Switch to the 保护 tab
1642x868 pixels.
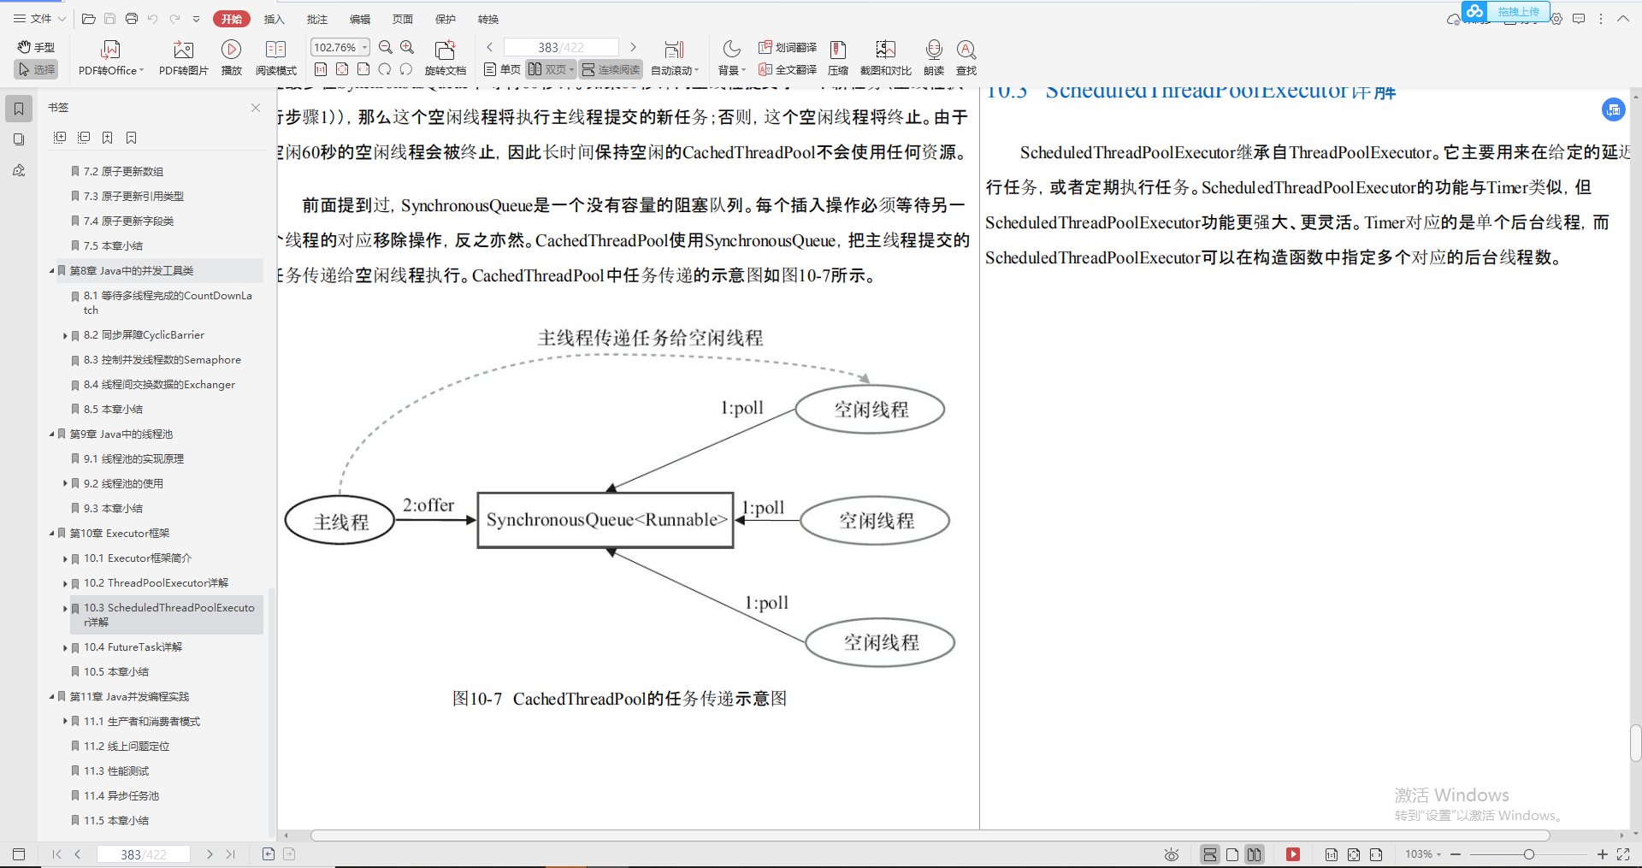click(x=445, y=19)
